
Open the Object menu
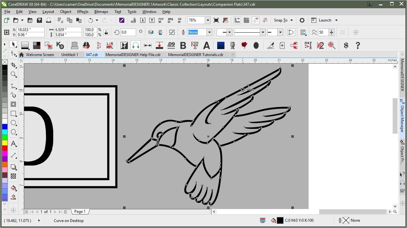(66, 12)
